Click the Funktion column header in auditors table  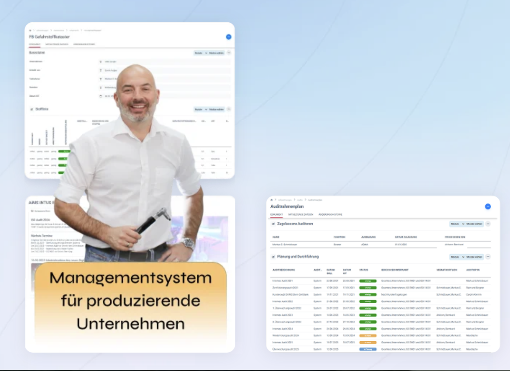339,237
